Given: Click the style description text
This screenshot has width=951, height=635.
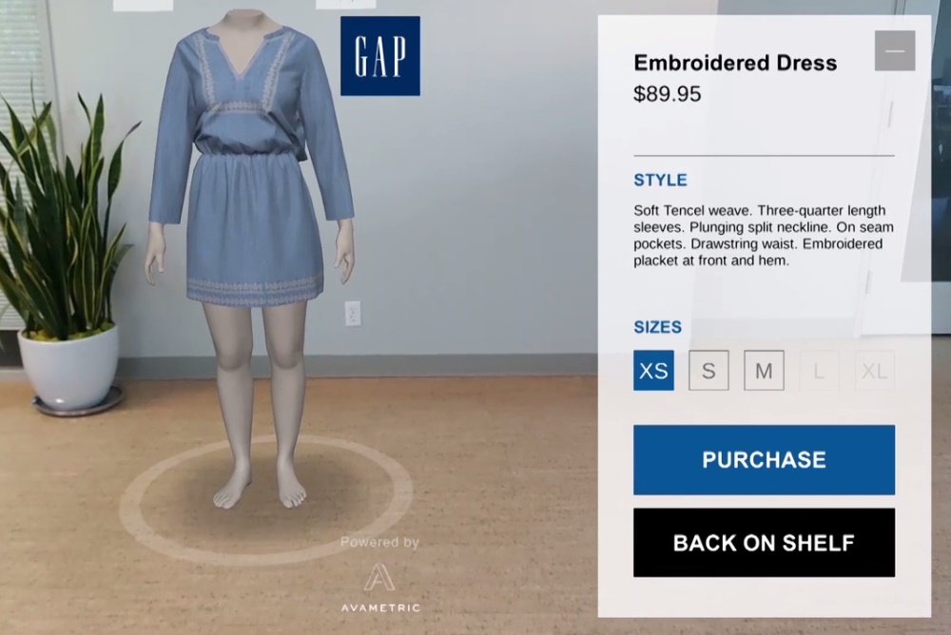Looking at the screenshot, I should pyautogui.click(x=763, y=236).
